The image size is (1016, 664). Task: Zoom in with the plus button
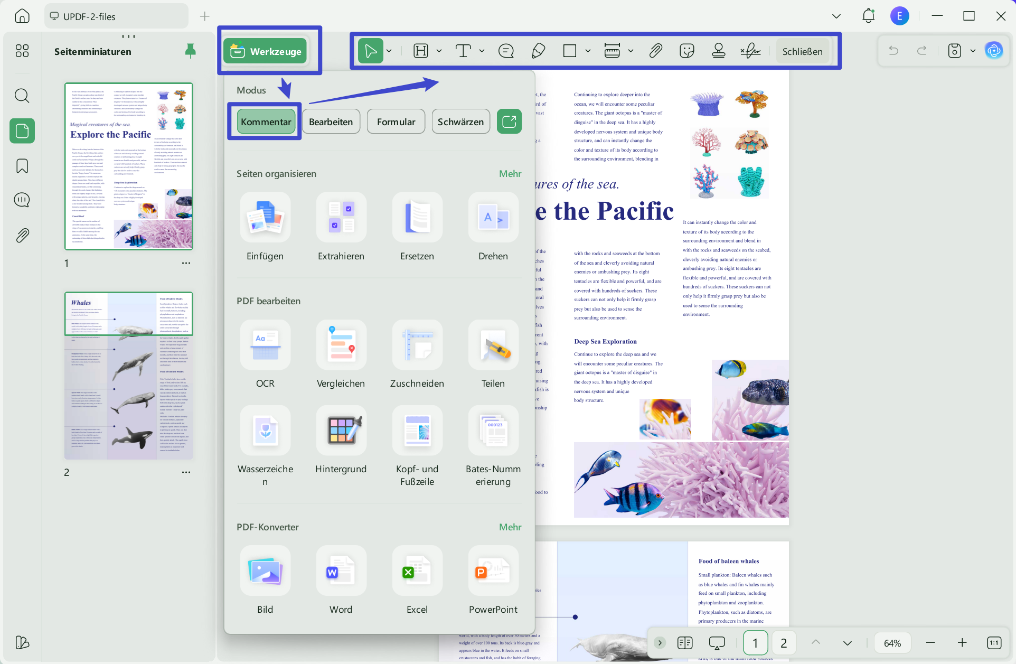(962, 643)
